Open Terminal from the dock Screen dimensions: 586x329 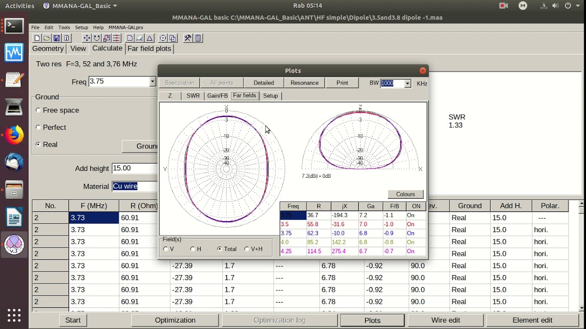(x=14, y=26)
